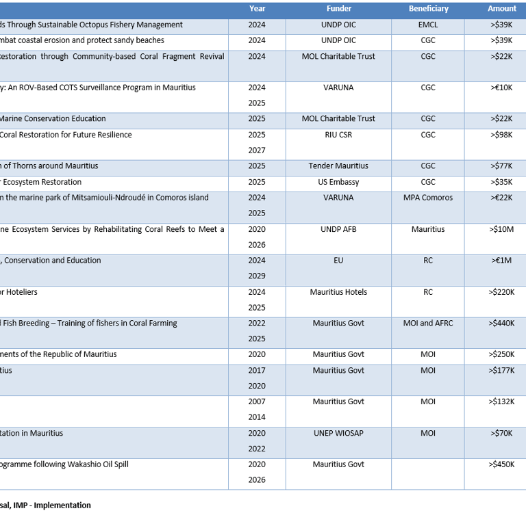Viewport: 526px width, 513px height.
Task: Select 'coastal erosion and protect sandy beaches' text
Action: 91,40
